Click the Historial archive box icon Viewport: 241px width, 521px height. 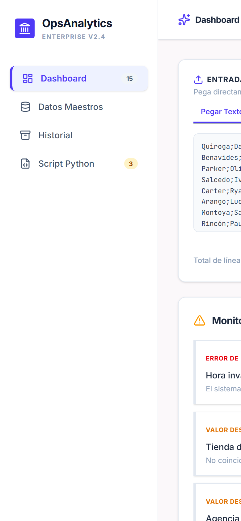25,135
